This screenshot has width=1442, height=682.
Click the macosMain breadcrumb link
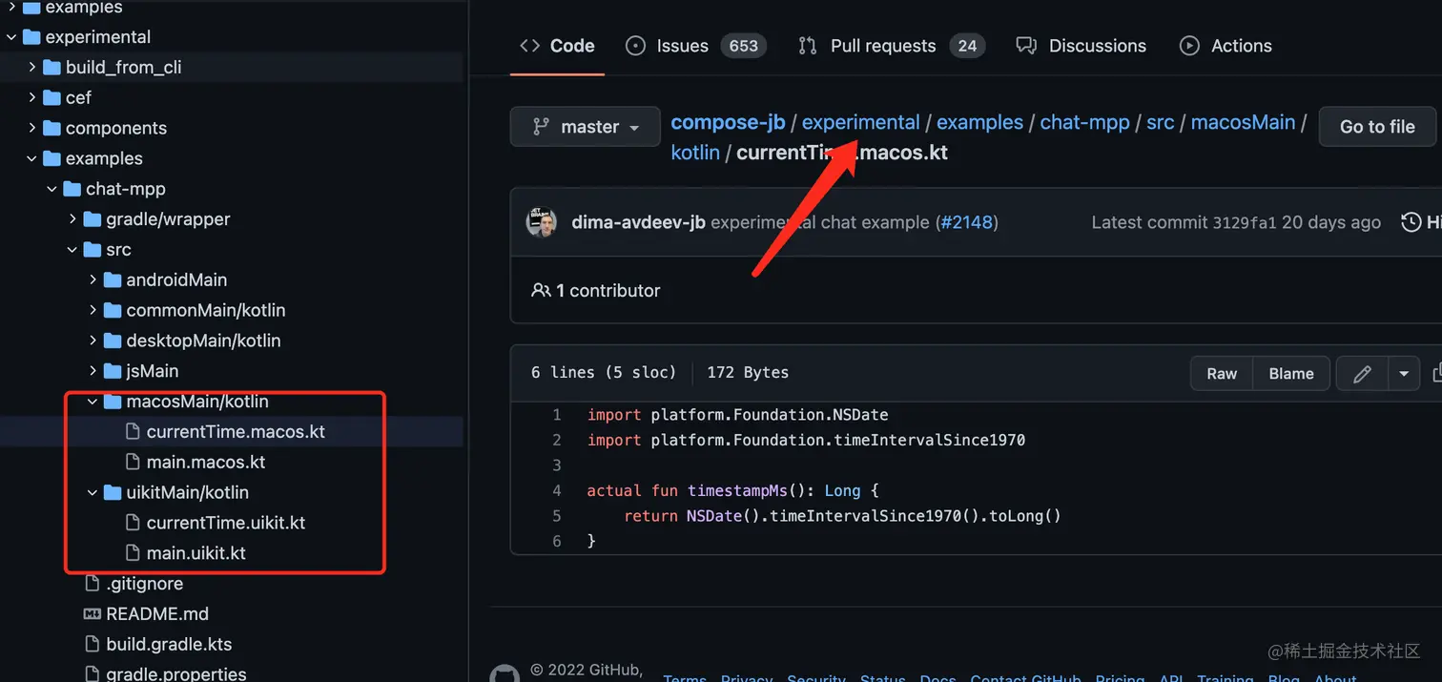[1243, 122]
